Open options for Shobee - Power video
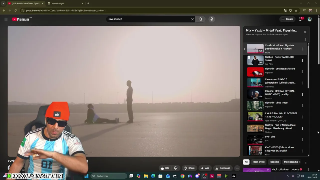Image resolution: width=320 pixels, height=180 pixels. coord(302,60)
